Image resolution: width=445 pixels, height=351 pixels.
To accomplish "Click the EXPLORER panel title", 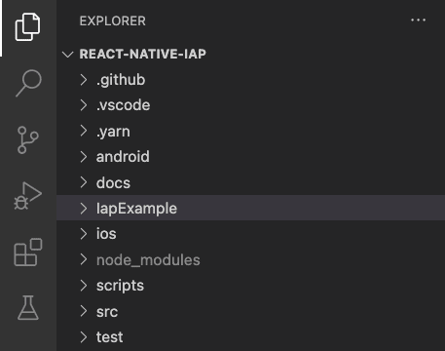I will click(x=112, y=21).
